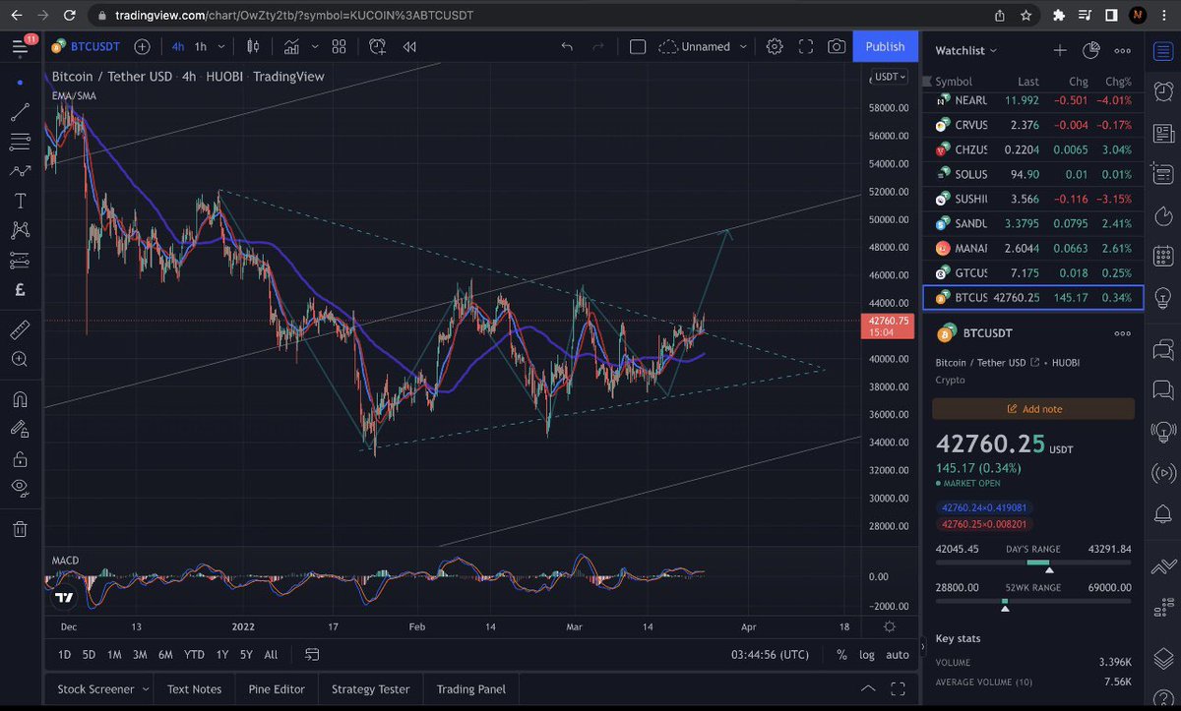Toggle lock all drawing tools

tap(20, 458)
